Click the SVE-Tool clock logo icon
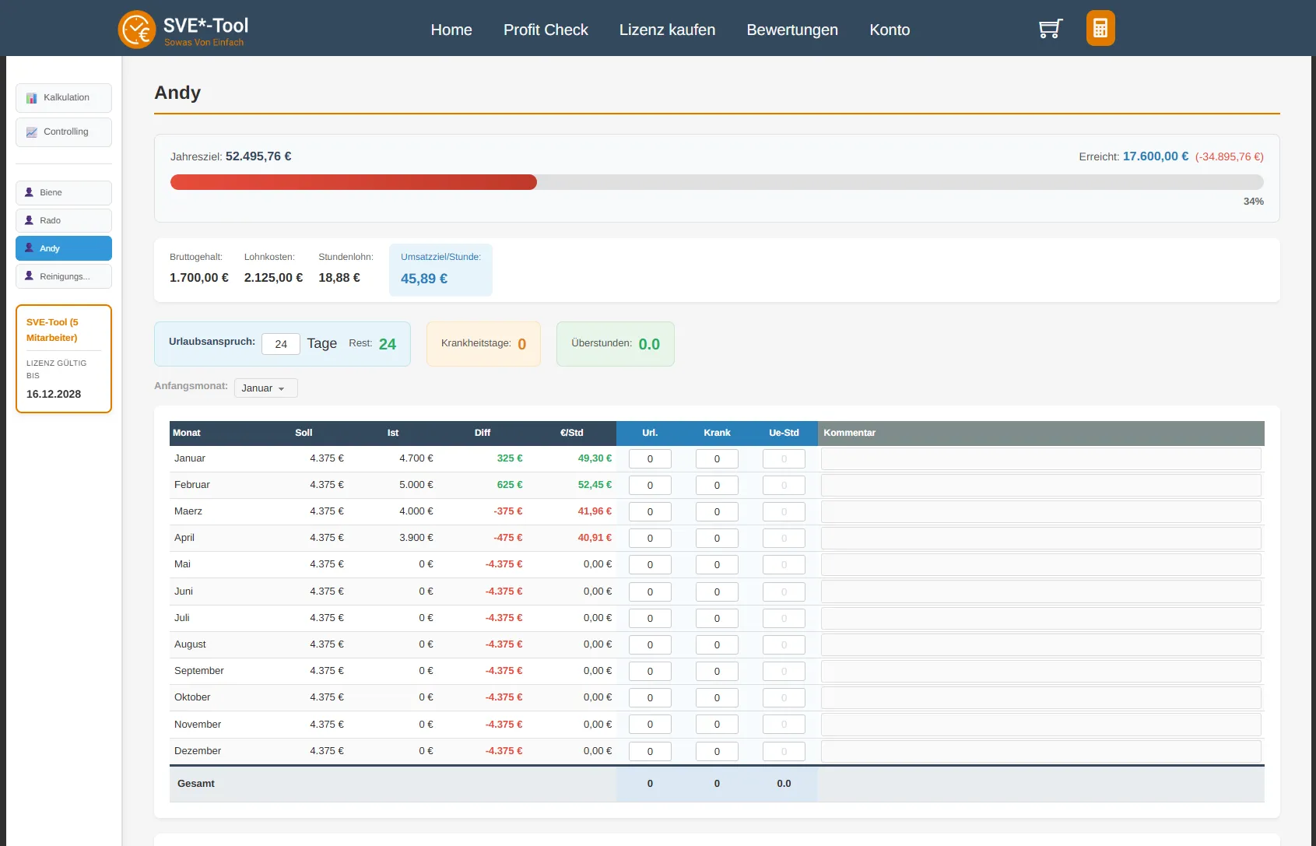Image resolution: width=1316 pixels, height=846 pixels. 137,30
